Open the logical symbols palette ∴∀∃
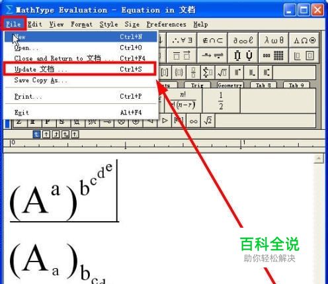The image size is (328, 284). pyautogui.click(x=182, y=40)
